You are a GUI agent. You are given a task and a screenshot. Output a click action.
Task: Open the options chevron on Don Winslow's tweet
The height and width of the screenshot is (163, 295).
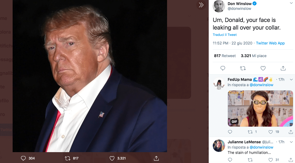point(292,4)
